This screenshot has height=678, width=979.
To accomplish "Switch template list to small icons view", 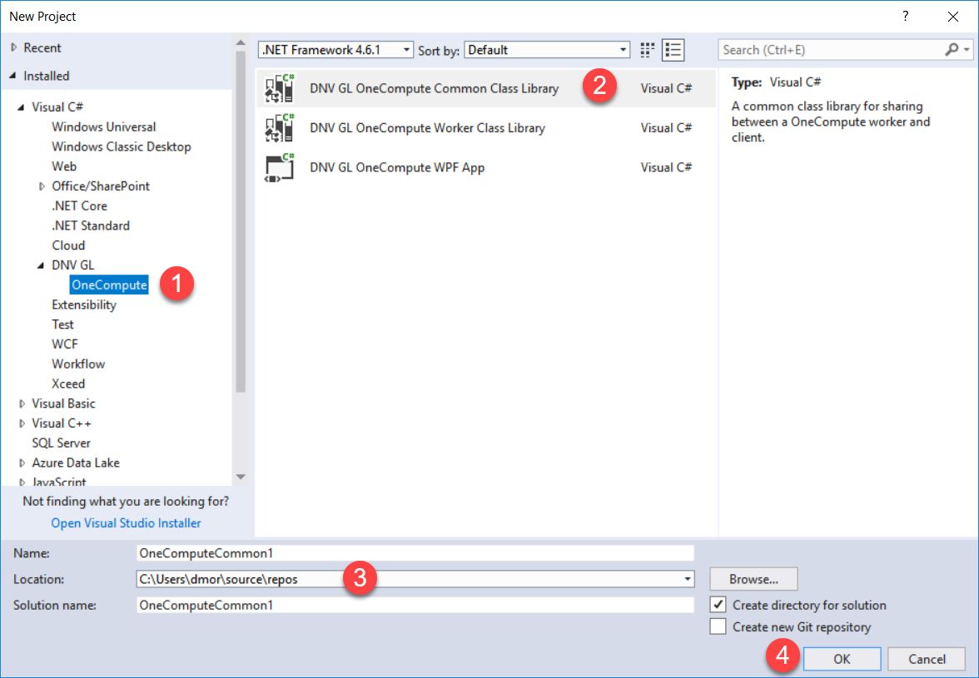I will (x=647, y=50).
